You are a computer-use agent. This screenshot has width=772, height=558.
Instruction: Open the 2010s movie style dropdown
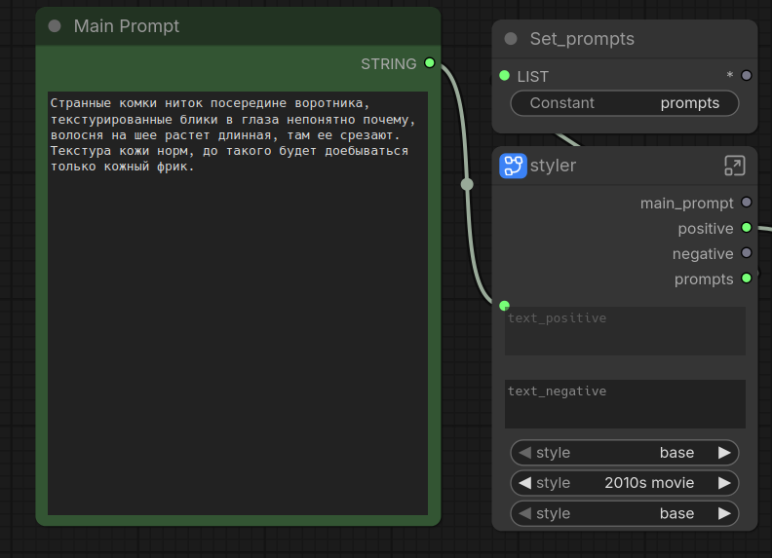624,483
